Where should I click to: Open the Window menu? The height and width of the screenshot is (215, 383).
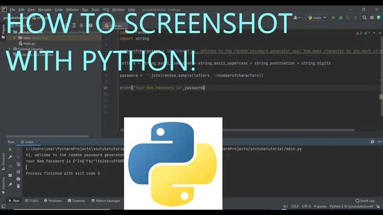[x=118, y=10]
